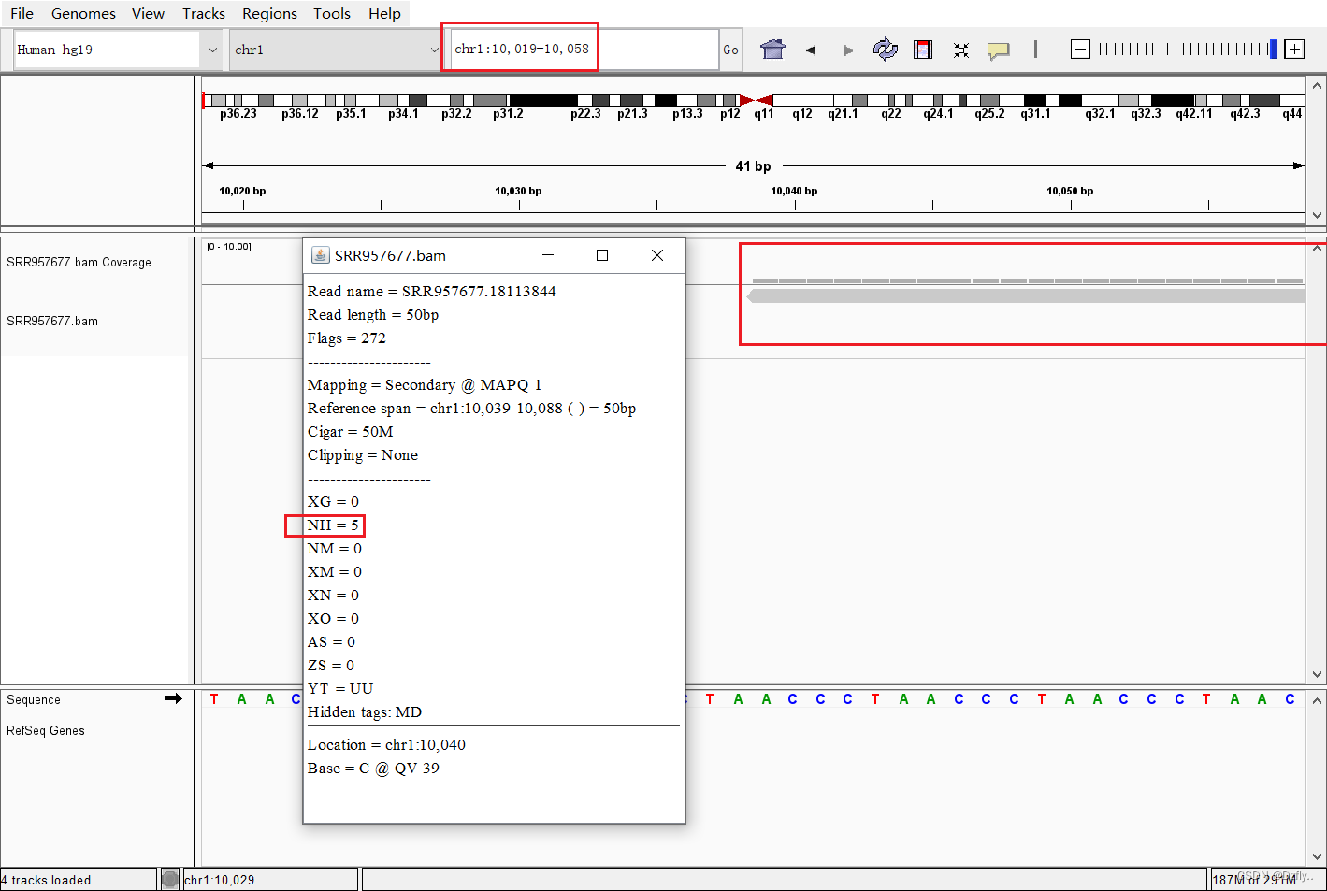Navigate back using the back arrow icon
This screenshot has height=891, width=1327.
point(810,50)
